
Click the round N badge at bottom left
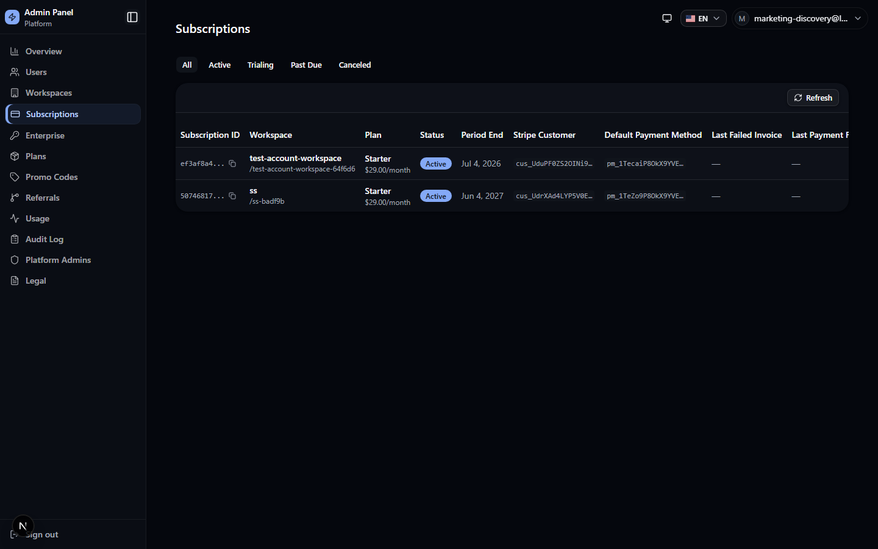point(23,526)
